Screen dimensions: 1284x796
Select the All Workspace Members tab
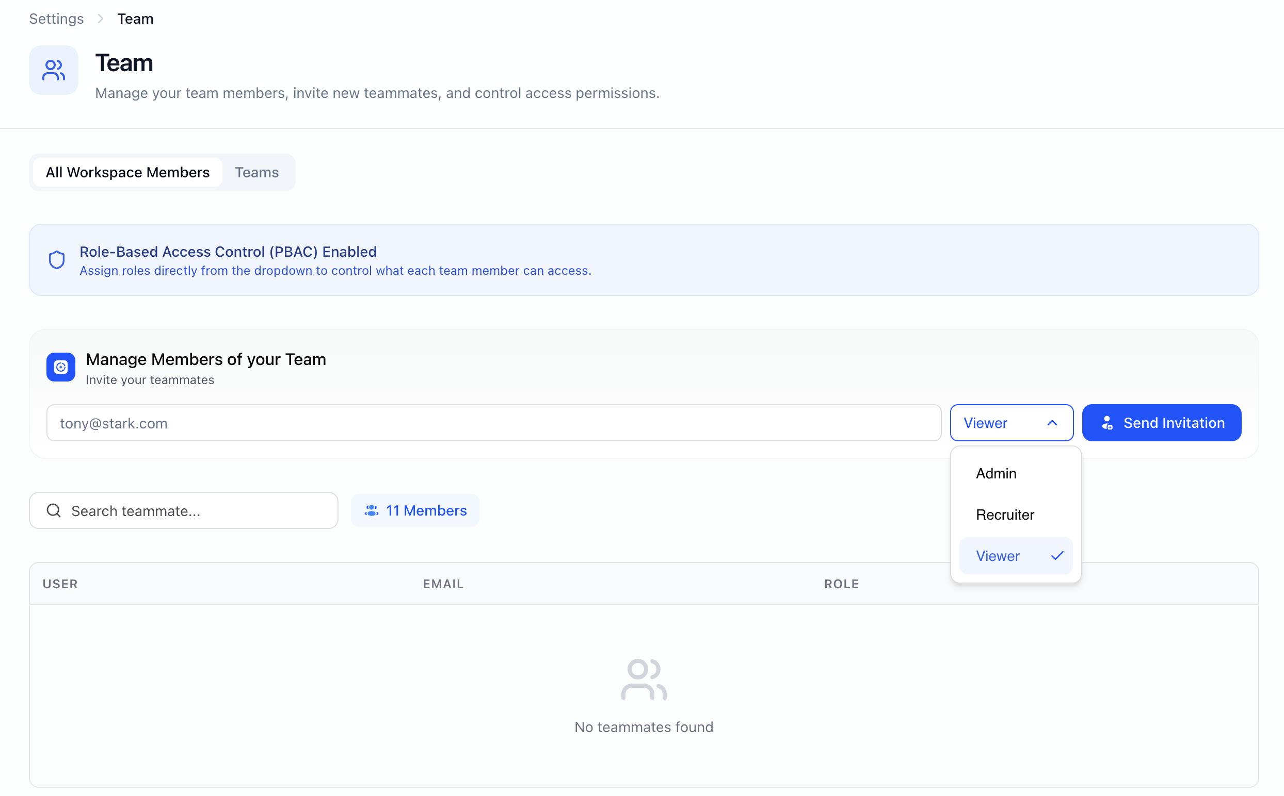127,172
